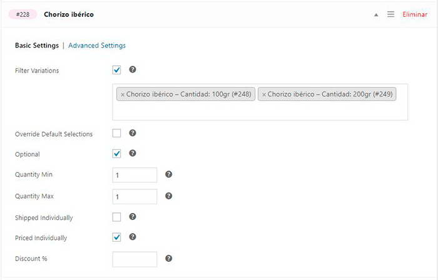Uncheck the Filter Variations checkbox
438x280 pixels.
click(x=117, y=70)
